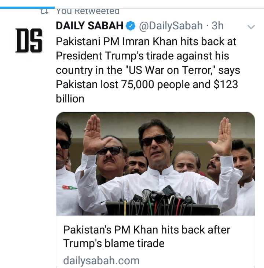This screenshot has width=264, height=268.
Task: Click the @DailySabah handle
Action: [170, 26]
